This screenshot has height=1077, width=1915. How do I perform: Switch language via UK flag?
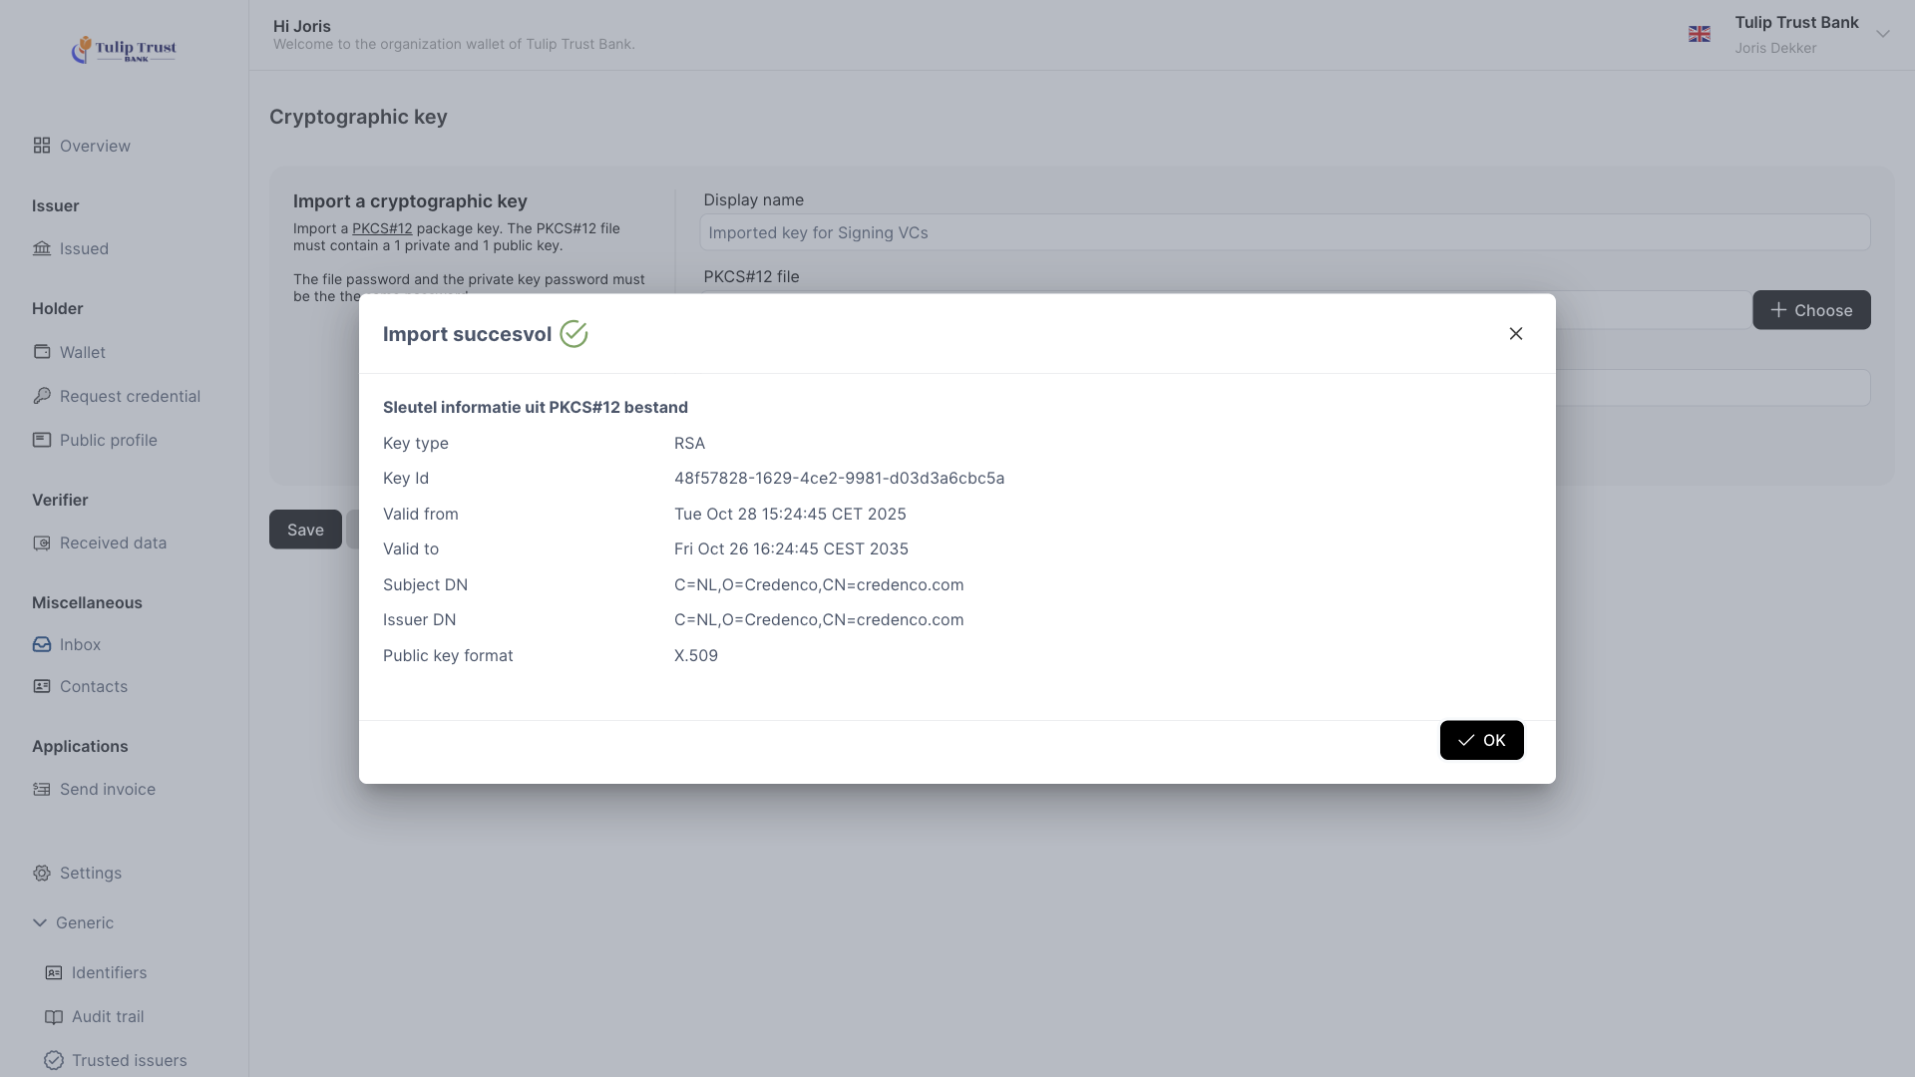[1699, 34]
